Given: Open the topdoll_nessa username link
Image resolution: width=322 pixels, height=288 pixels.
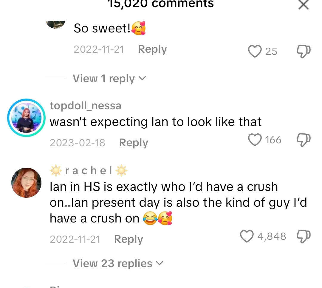Looking at the screenshot, I should tap(86, 106).
